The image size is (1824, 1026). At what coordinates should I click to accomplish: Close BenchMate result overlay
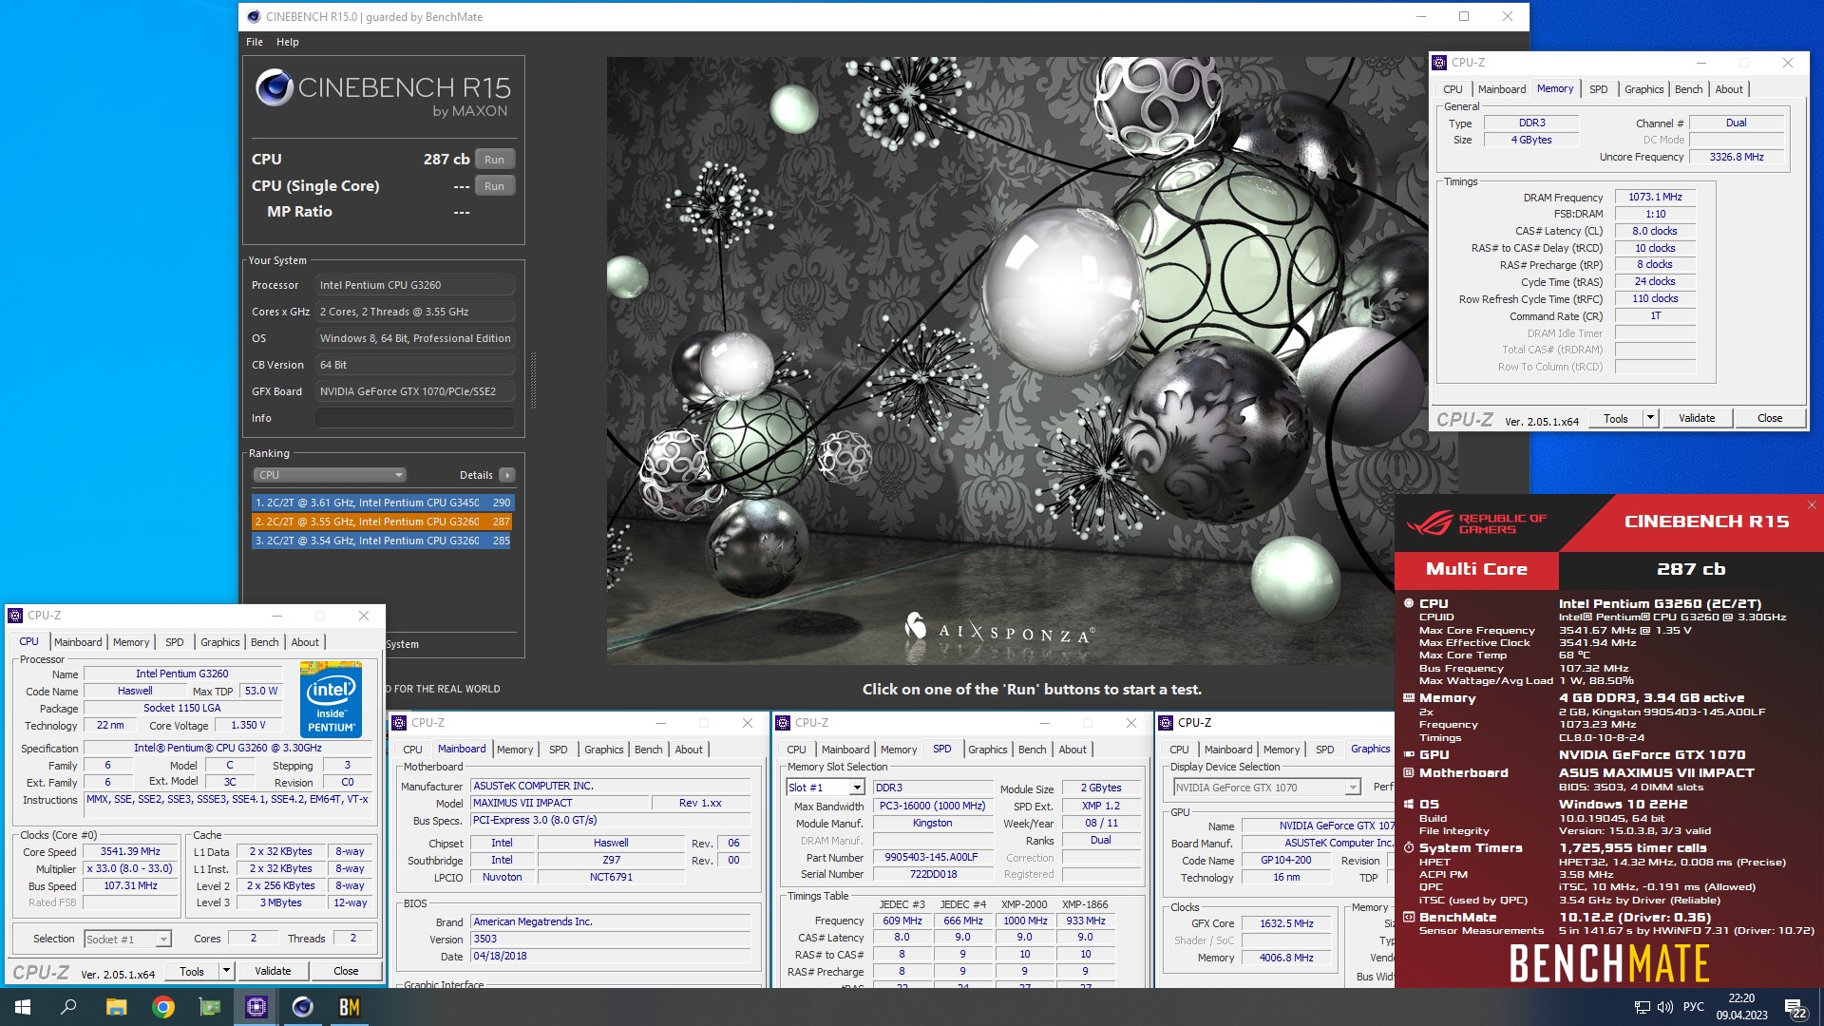1811,505
